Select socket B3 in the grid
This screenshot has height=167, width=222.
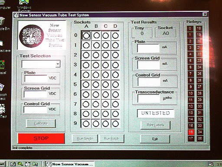coord(96,65)
